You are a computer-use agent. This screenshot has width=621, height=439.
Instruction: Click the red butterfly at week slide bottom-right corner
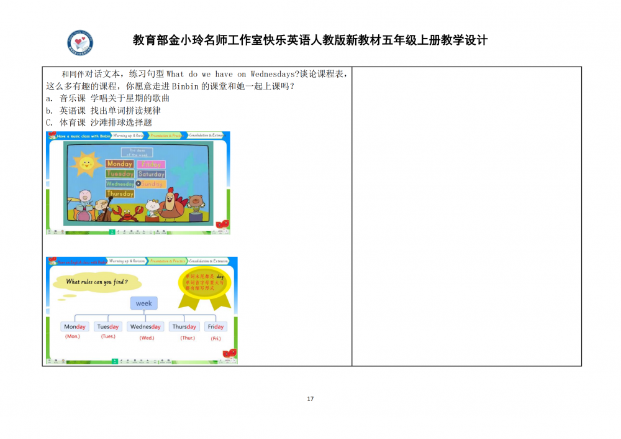pyautogui.click(x=230, y=353)
